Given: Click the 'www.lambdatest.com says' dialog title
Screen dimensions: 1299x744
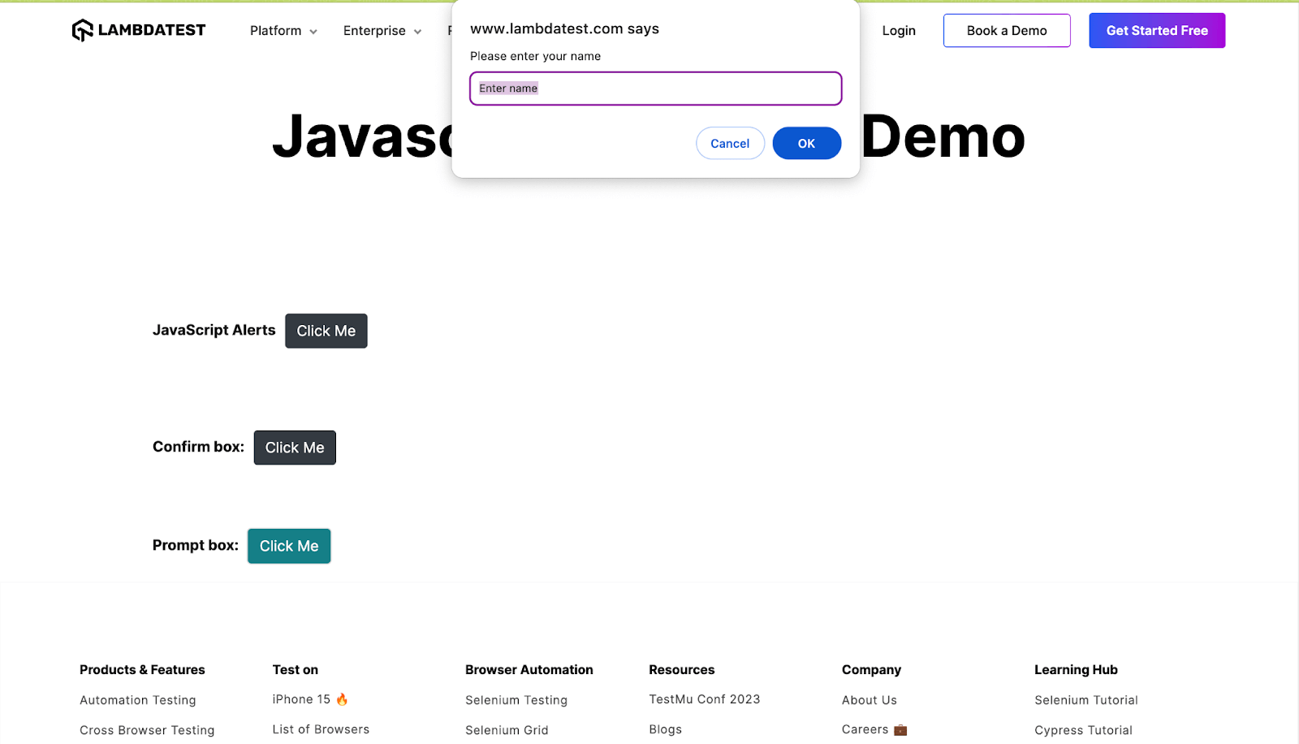Looking at the screenshot, I should click(x=565, y=28).
